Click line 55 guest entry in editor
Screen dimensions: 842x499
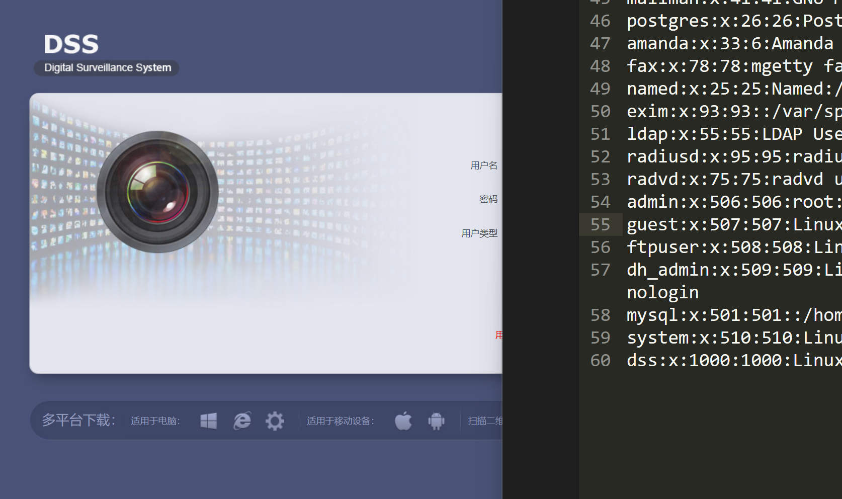734,224
